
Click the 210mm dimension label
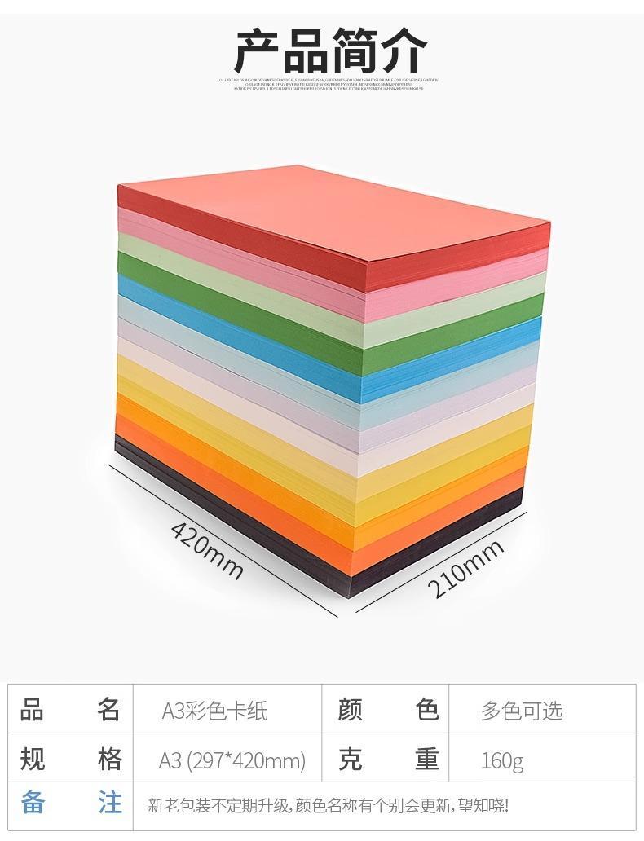coord(465,568)
